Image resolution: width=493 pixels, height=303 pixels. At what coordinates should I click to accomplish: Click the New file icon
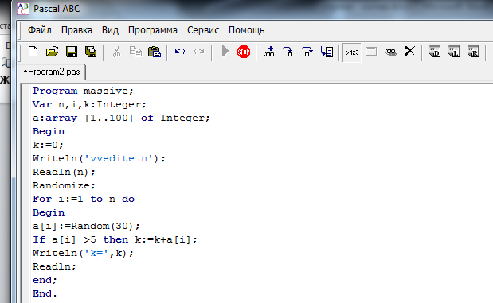[33, 52]
